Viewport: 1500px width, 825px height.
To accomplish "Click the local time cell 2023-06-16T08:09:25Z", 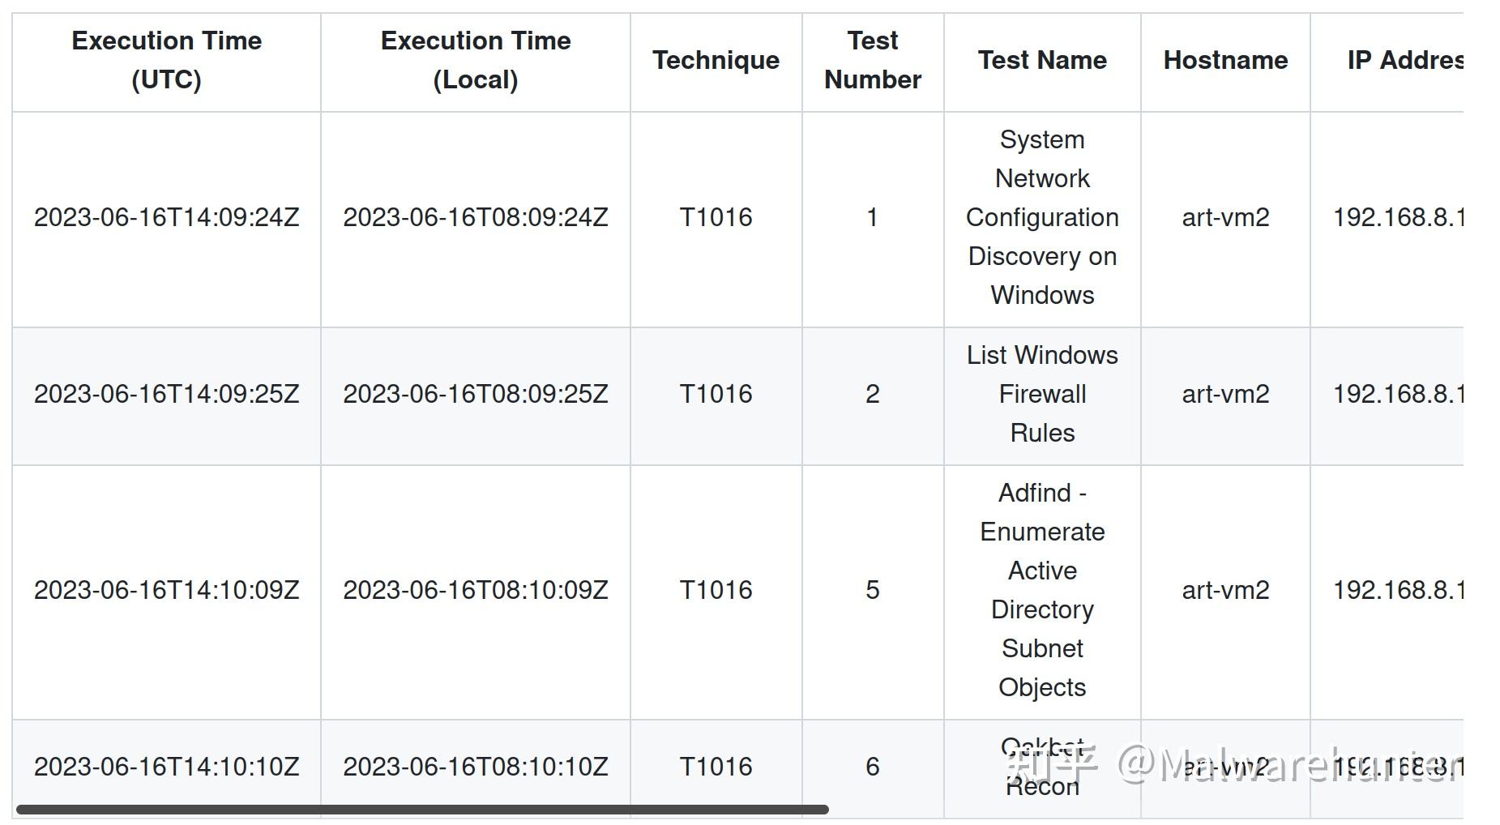I will point(476,394).
